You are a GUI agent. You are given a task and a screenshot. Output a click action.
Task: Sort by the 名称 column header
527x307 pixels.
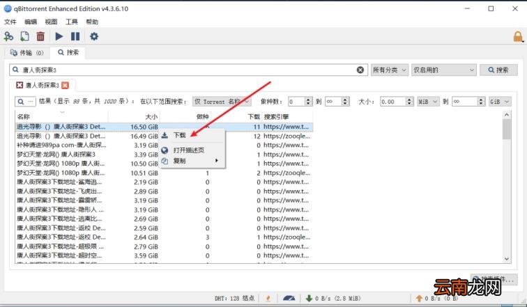coord(62,116)
